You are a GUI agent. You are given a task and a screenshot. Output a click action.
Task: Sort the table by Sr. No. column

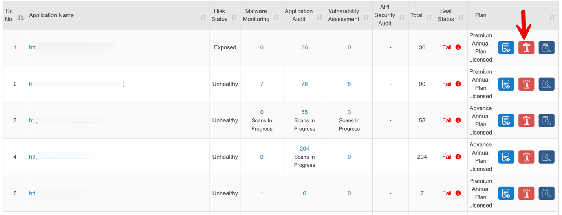pyautogui.click(x=21, y=17)
